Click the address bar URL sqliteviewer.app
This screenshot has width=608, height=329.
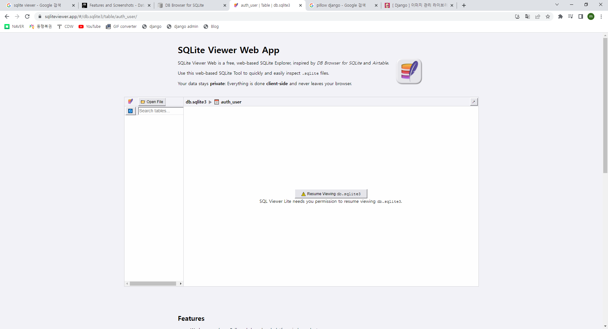(x=91, y=16)
